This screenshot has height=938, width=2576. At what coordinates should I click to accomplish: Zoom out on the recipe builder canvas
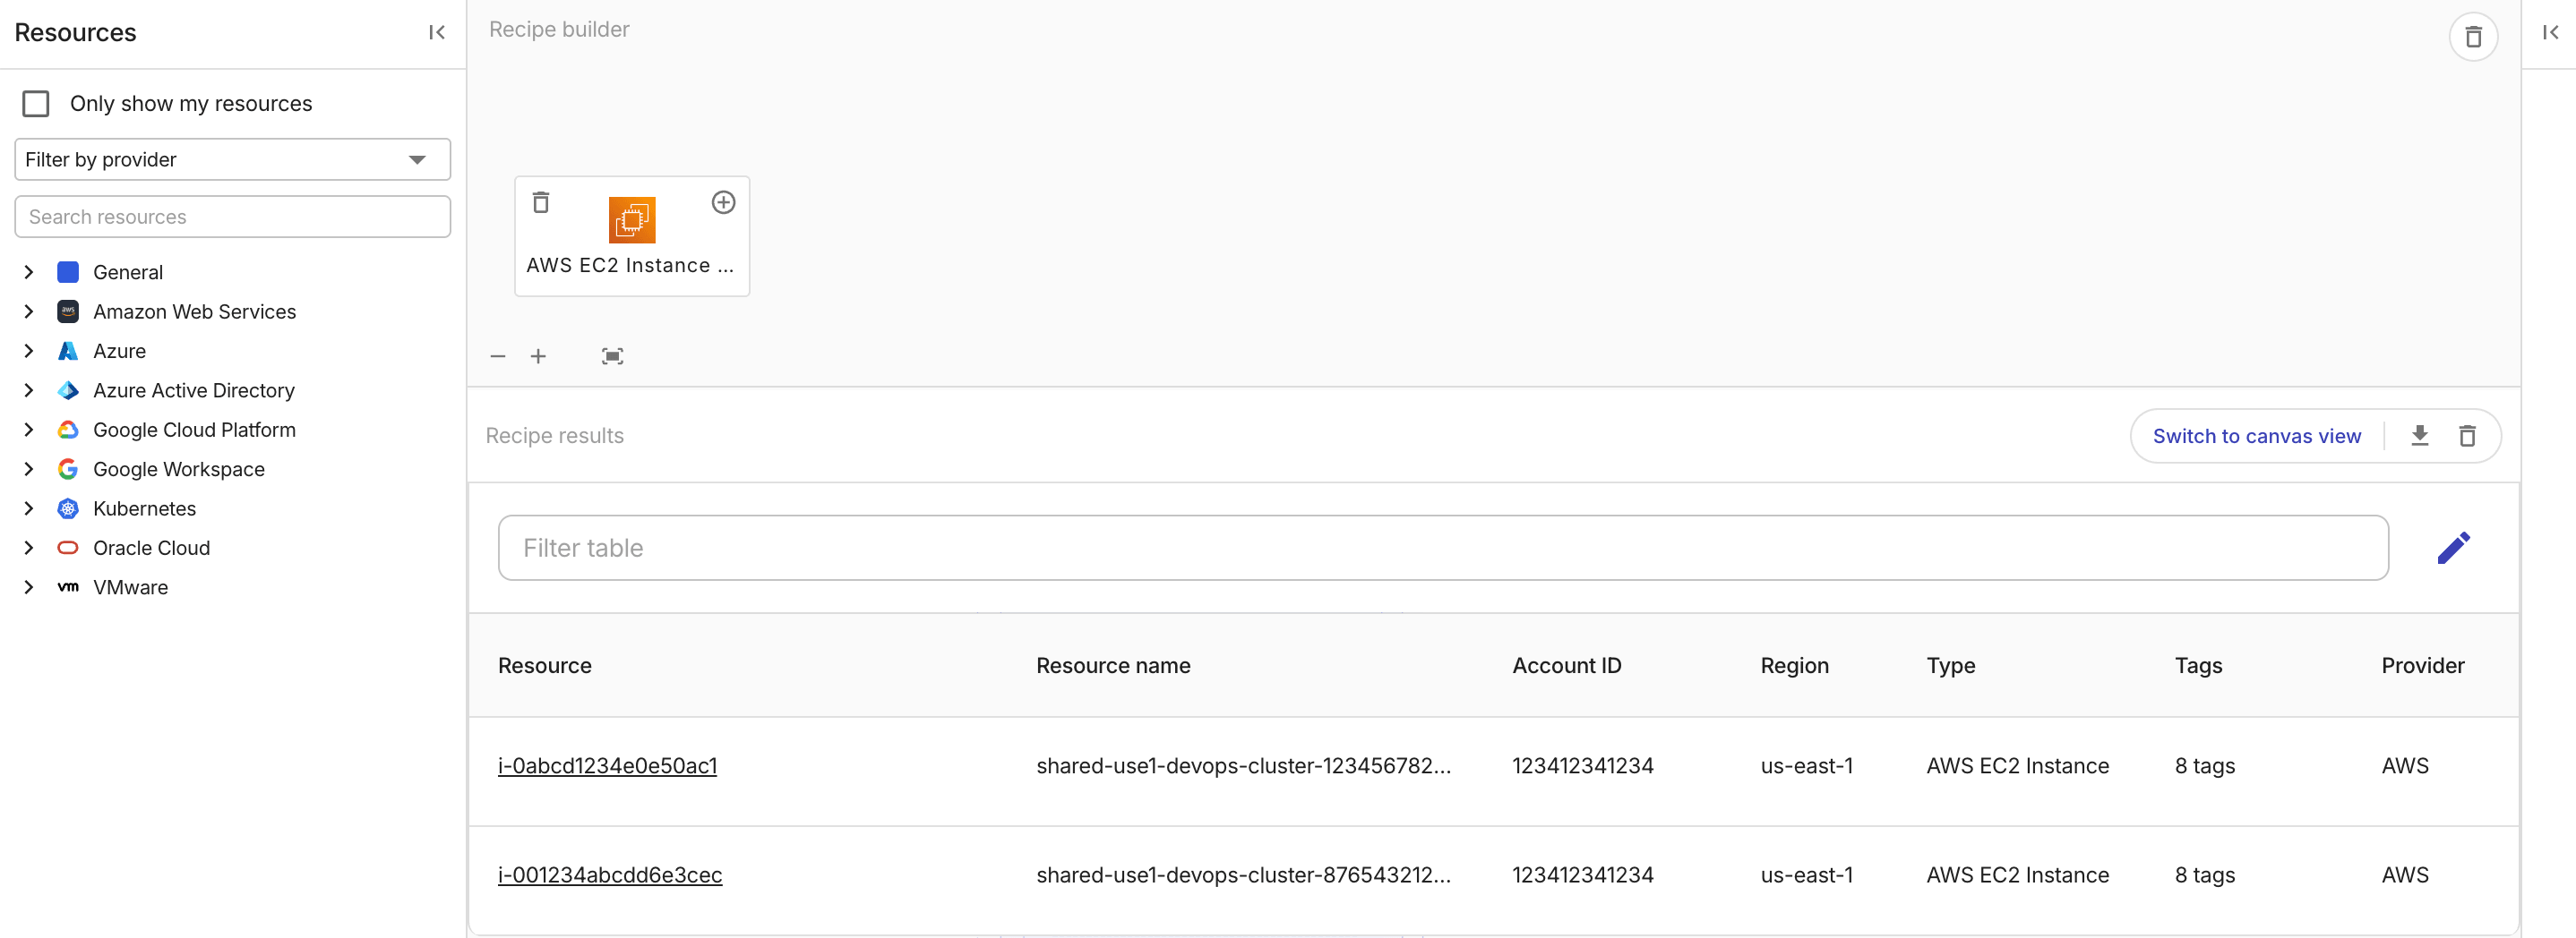click(x=497, y=355)
